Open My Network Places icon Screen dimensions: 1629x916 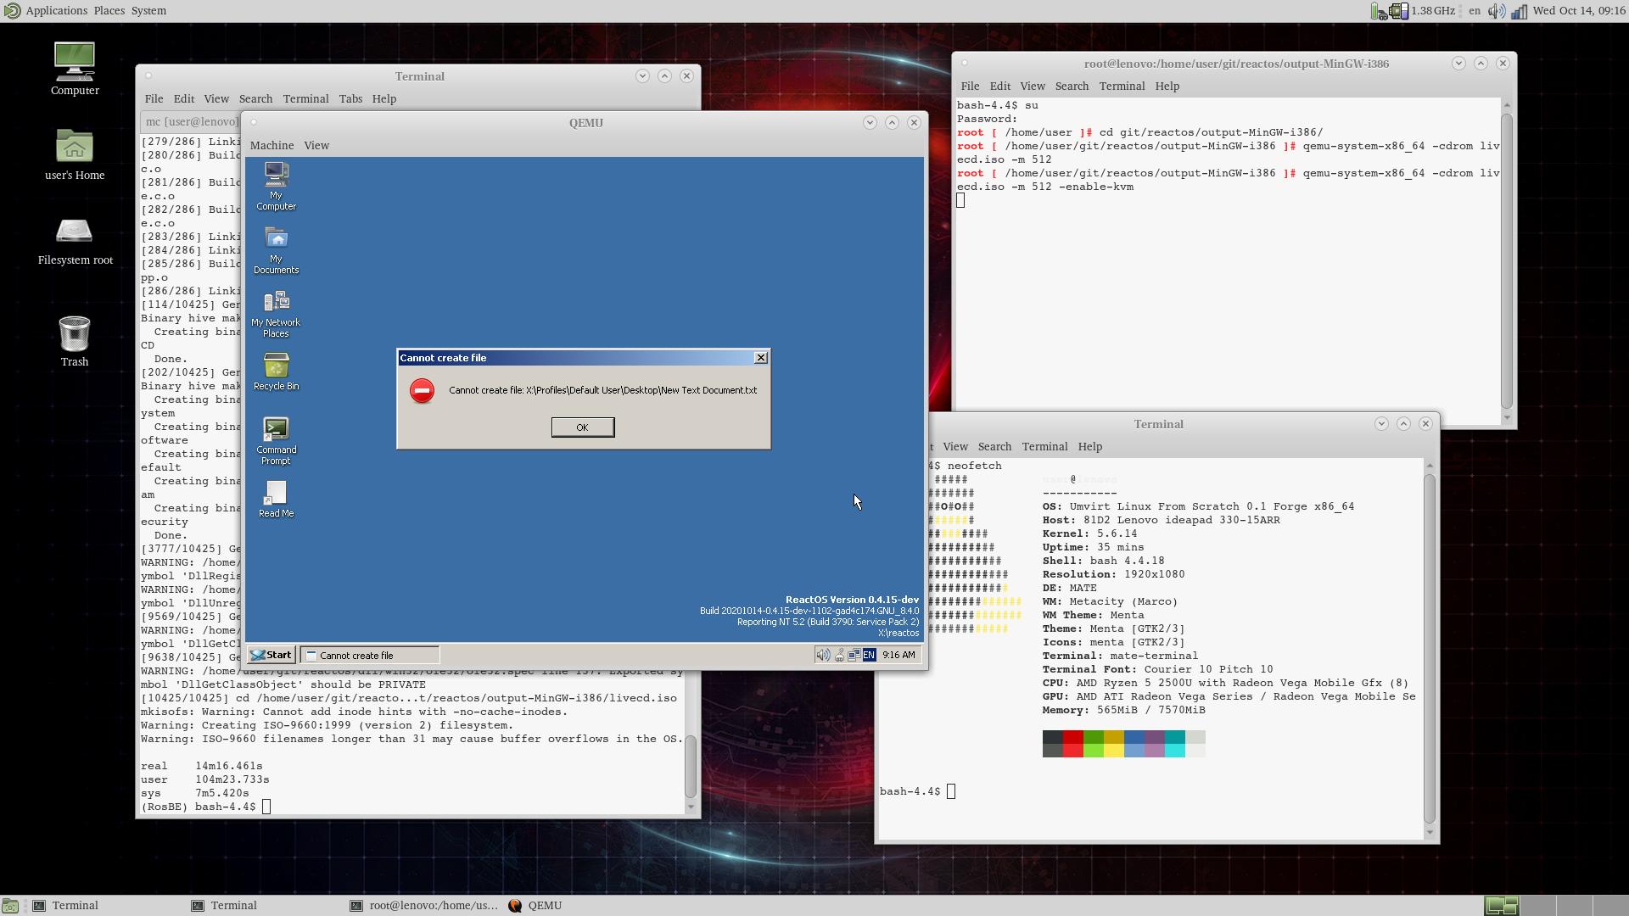tap(276, 303)
